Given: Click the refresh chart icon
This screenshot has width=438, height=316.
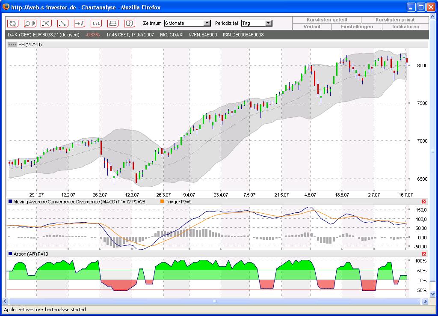Looking at the screenshot, I should (13, 24).
